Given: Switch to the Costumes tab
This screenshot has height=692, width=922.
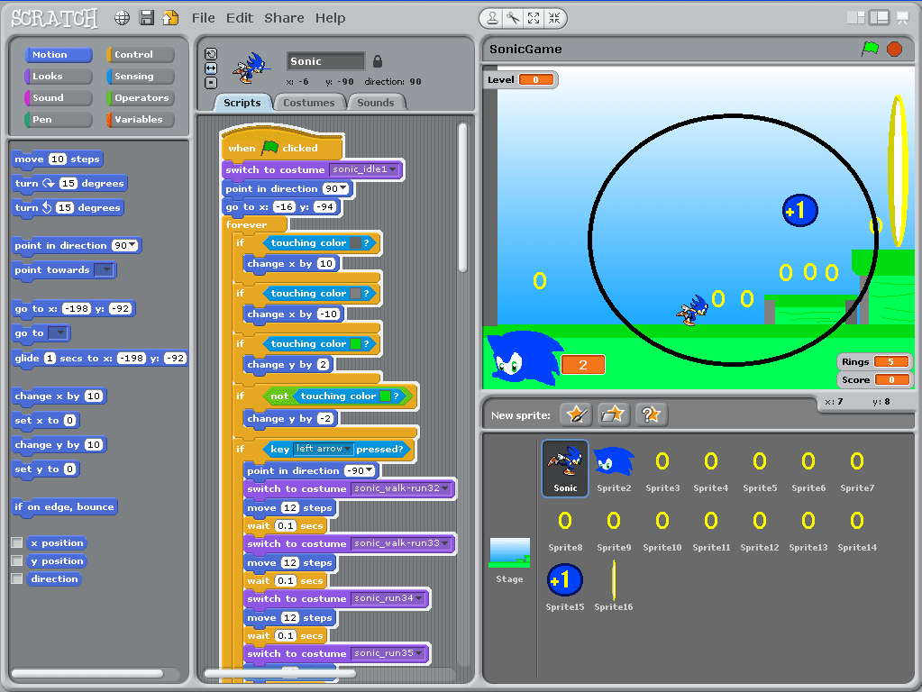Looking at the screenshot, I should click(308, 103).
